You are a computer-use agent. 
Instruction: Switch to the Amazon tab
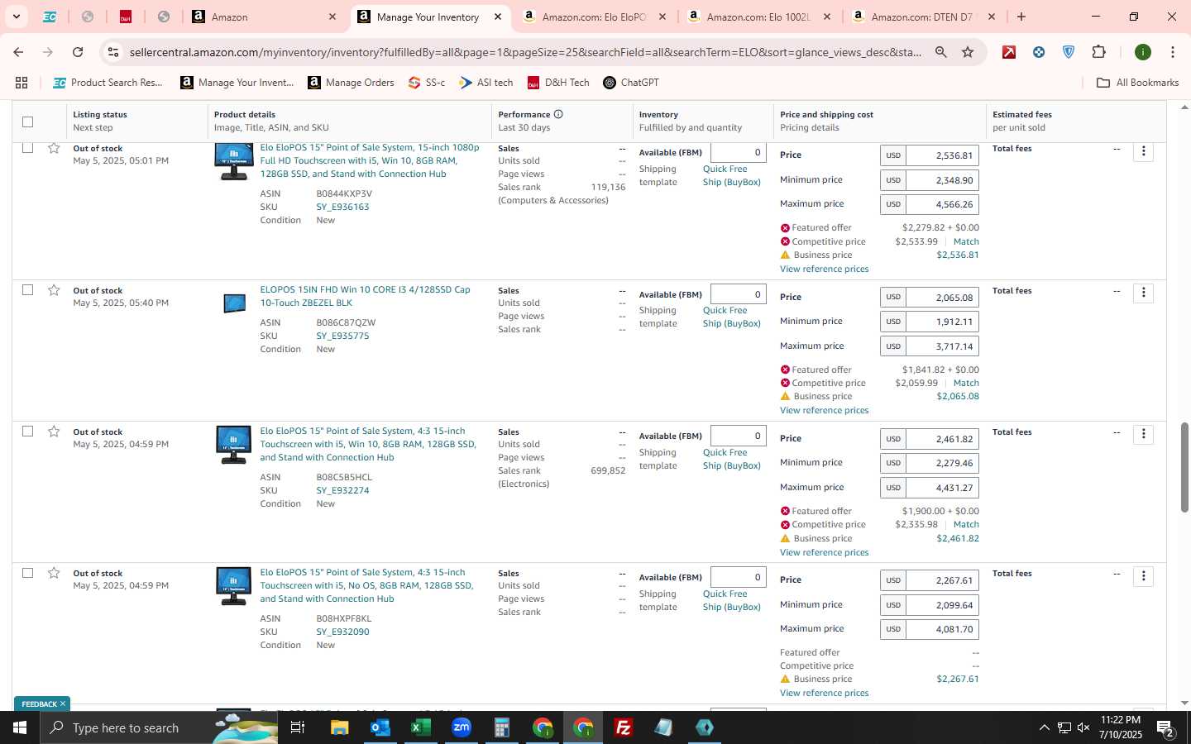265,17
